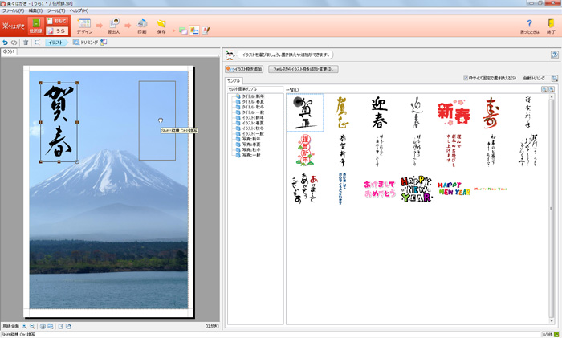562x338 pixels.
Task: Toggle the 枠サイズ固定で置き換える checkbox
Action: point(466,78)
